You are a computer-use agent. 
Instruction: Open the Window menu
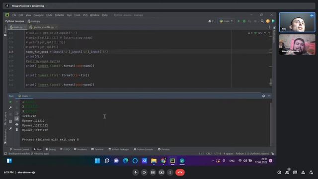click(x=95, y=15)
